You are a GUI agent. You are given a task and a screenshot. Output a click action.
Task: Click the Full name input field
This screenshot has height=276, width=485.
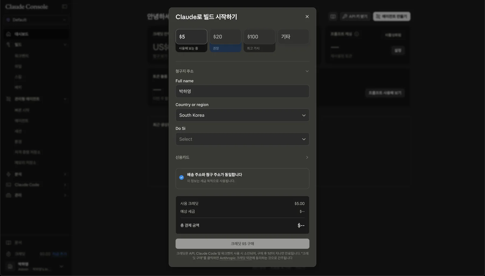(242, 91)
